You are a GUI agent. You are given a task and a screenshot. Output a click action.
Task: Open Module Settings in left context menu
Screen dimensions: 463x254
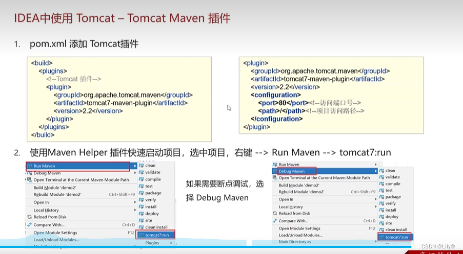(55, 233)
